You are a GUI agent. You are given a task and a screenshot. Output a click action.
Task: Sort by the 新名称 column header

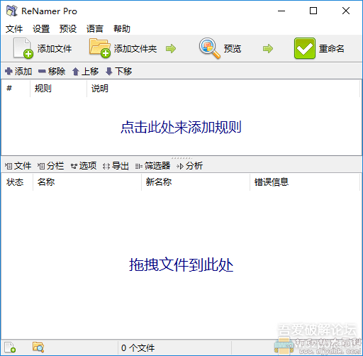click(x=196, y=182)
